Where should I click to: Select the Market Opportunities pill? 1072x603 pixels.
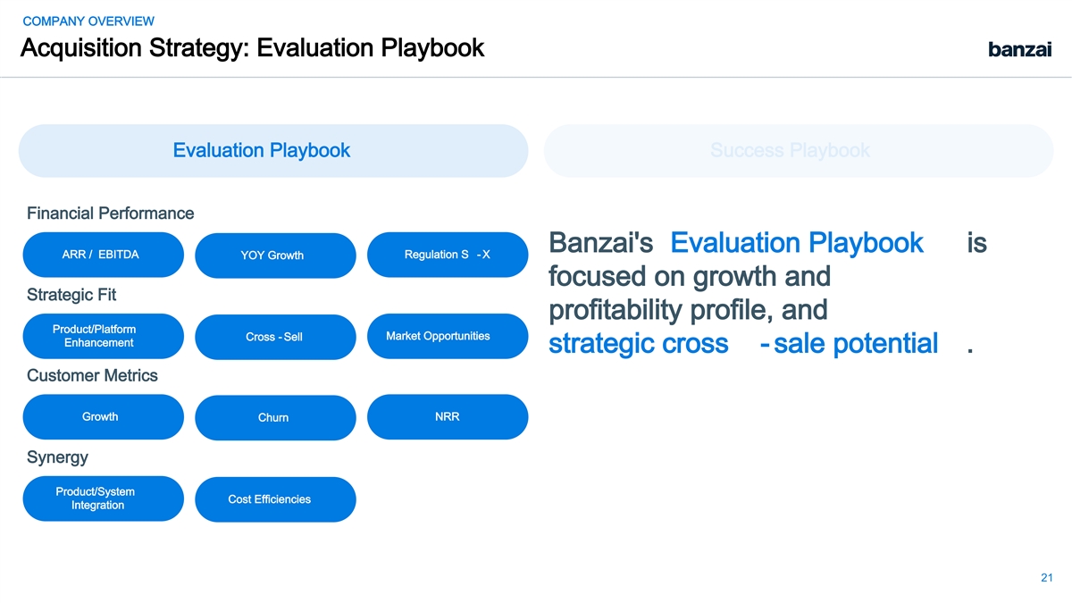(448, 336)
